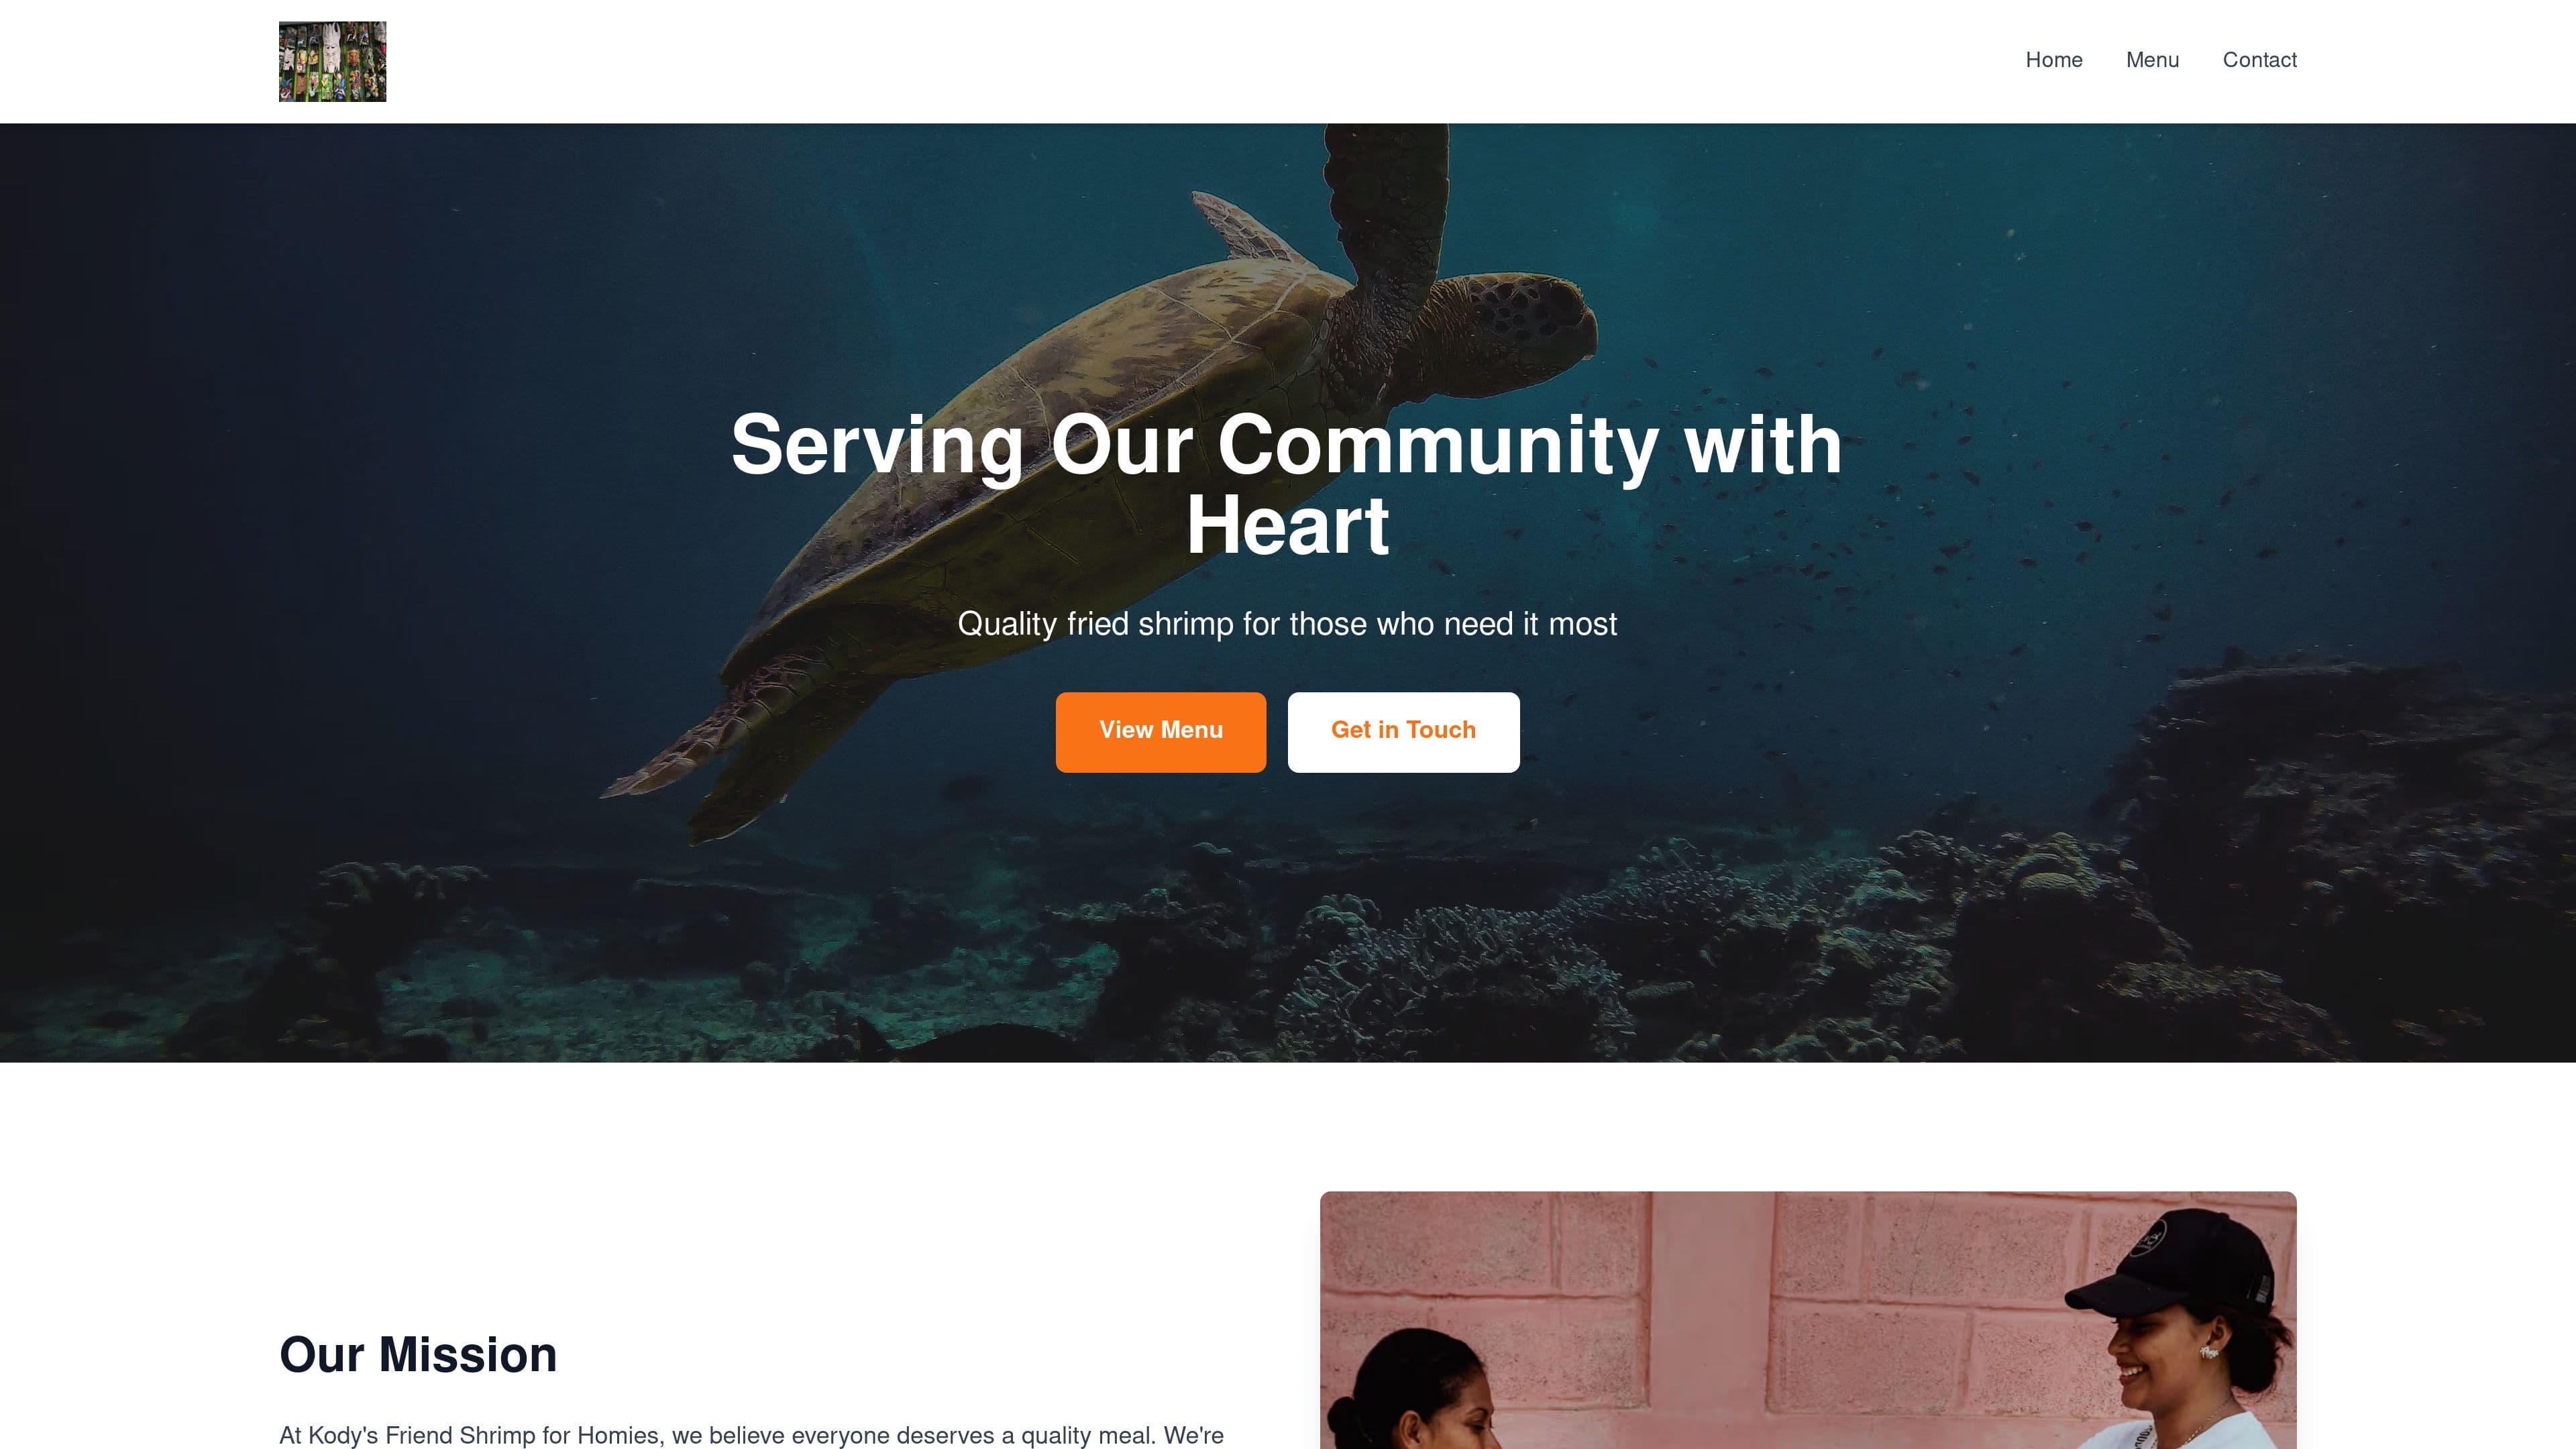The image size is (2576, 1449).
Task: Open the Home navigation link
Action: tap(2054, 60)
